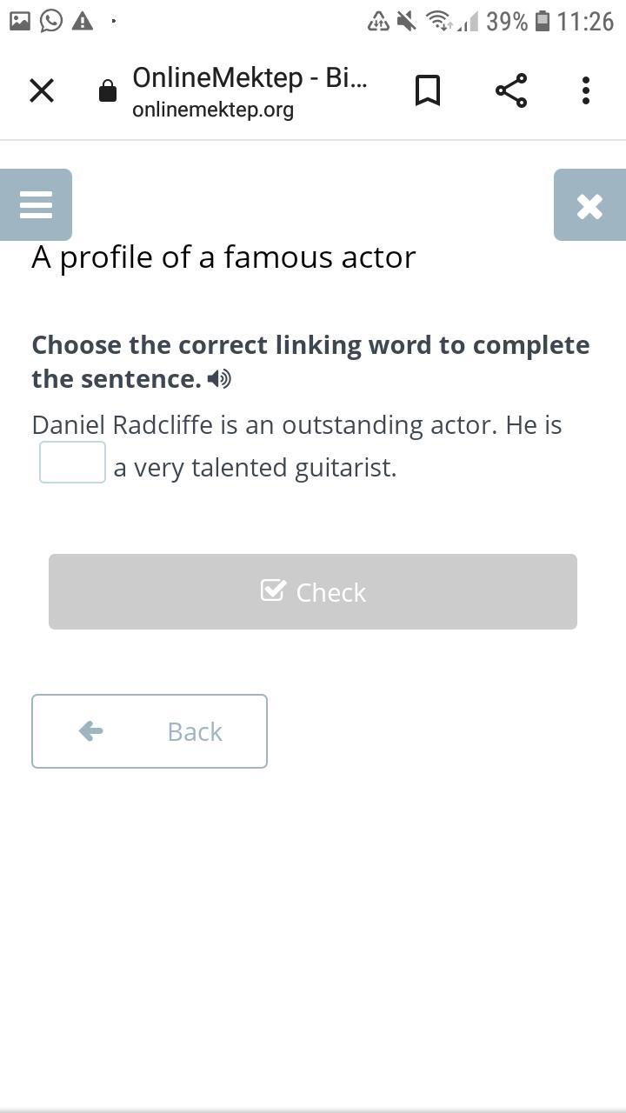This screenshot has height=1113, width=626.
Task: Close the lesson with the gray X button
Action: point(589,205)
